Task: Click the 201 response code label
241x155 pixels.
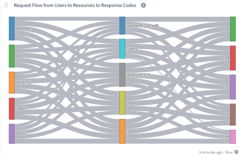Action: (x=226, y=87)
